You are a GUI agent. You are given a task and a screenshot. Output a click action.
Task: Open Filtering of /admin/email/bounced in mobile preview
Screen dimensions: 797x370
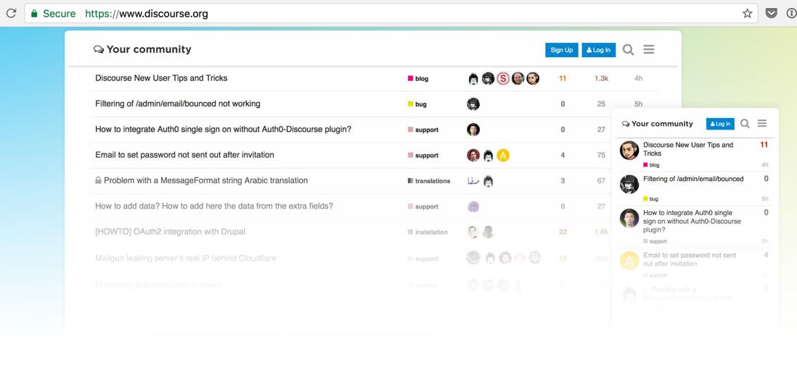click(693, 179)
